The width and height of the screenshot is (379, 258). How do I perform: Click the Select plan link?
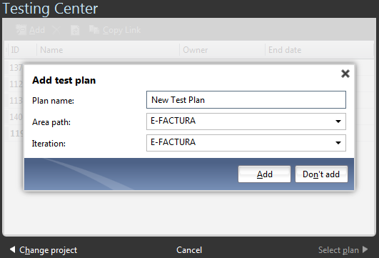point(338,250)
